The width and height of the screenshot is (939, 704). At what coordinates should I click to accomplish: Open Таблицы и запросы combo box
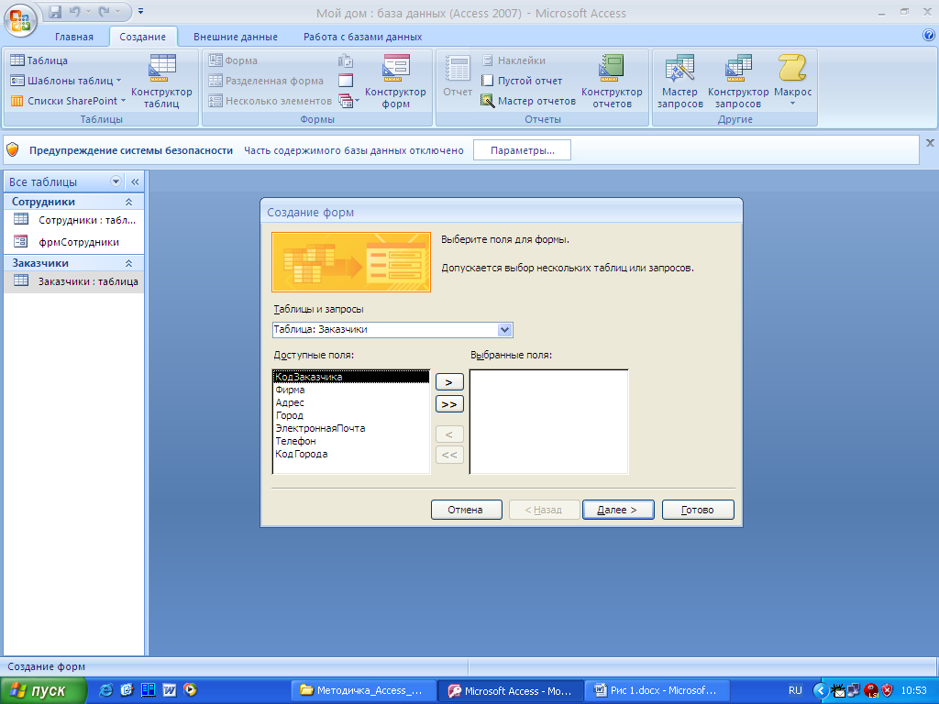pos(505,329)
